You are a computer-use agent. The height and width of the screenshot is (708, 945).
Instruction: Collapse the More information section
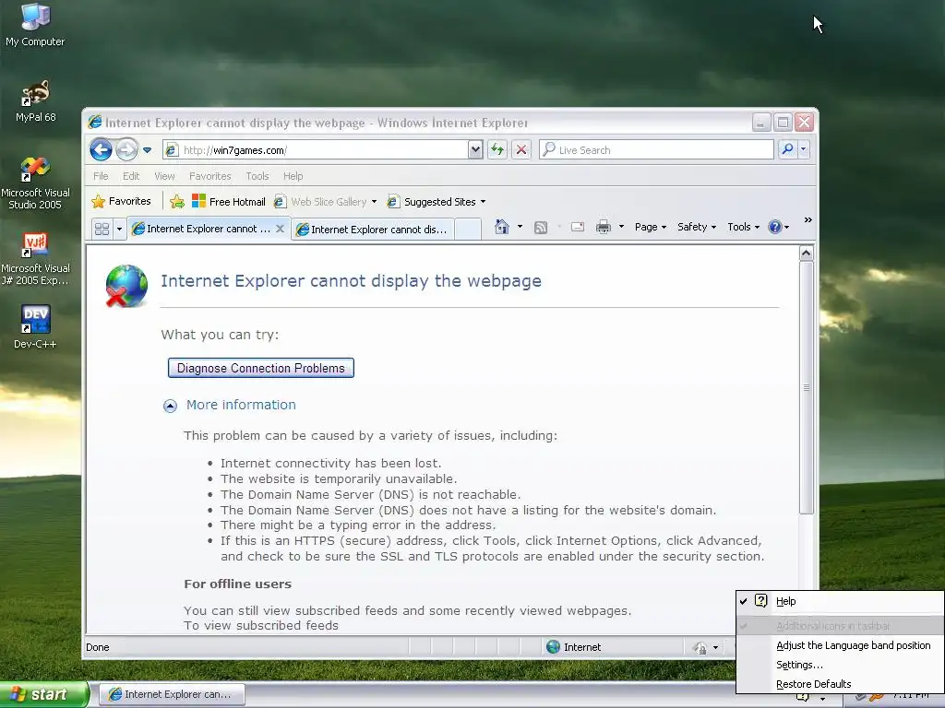pos(170,406)
